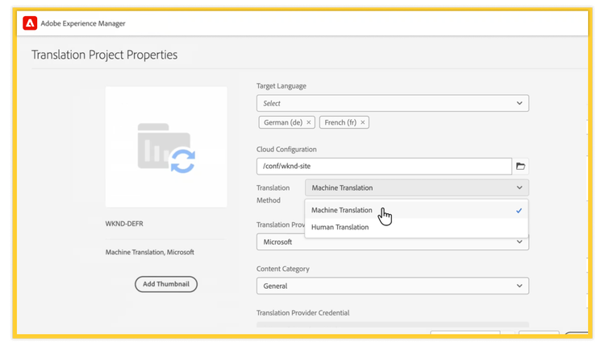Click into the /conf/wknd-site path field
The width and height of the screenshot is (605, 346).
point(383,166)
